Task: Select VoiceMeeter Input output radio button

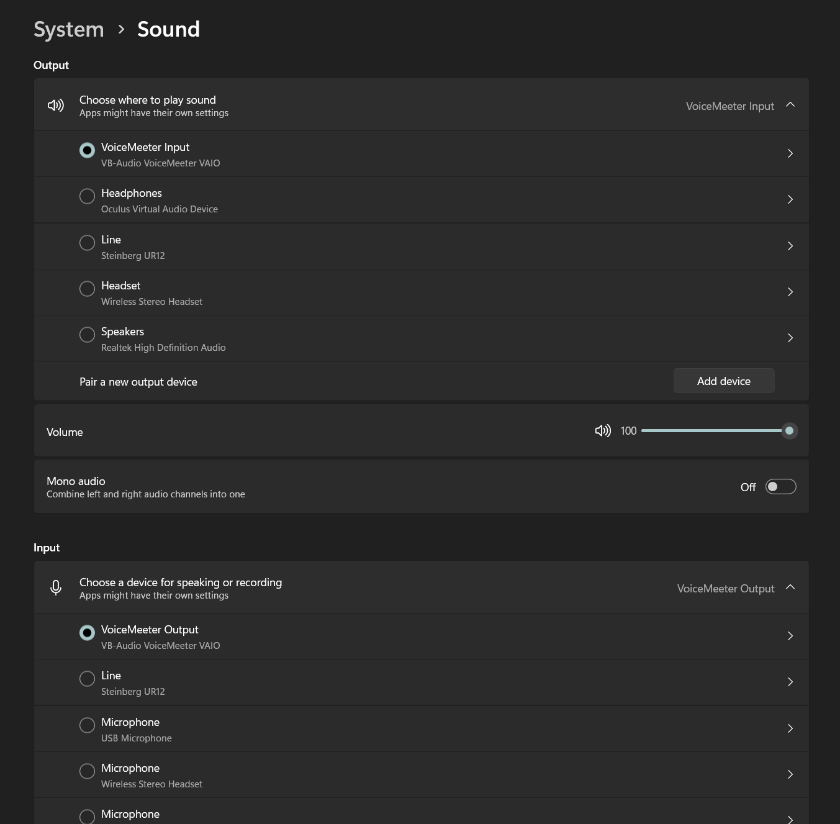Action: (87, 150)
